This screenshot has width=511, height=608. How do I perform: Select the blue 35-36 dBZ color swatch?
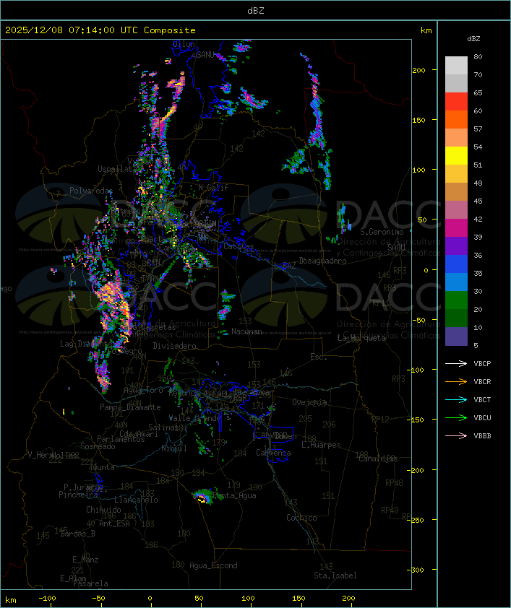[x=456, y=264]
